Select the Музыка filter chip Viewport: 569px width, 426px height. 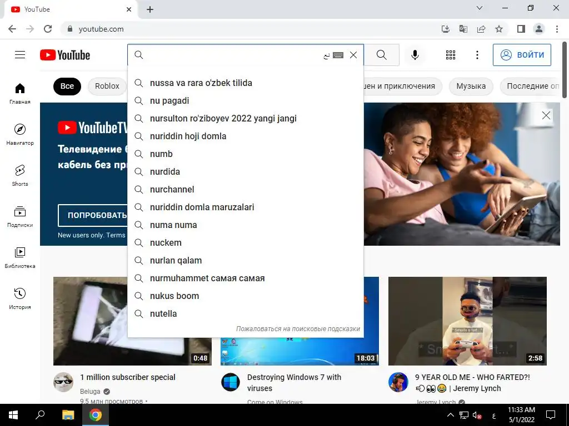coord(471,86)
